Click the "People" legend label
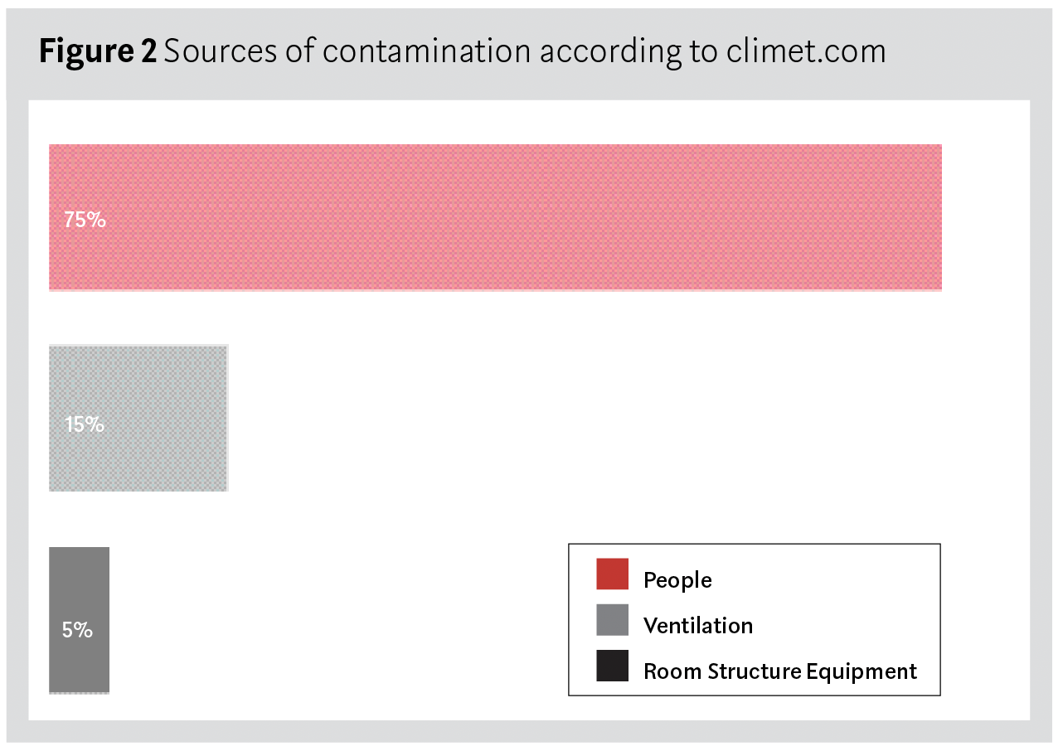The width and height of the screenshot is (1063, 751). [677, 580]
